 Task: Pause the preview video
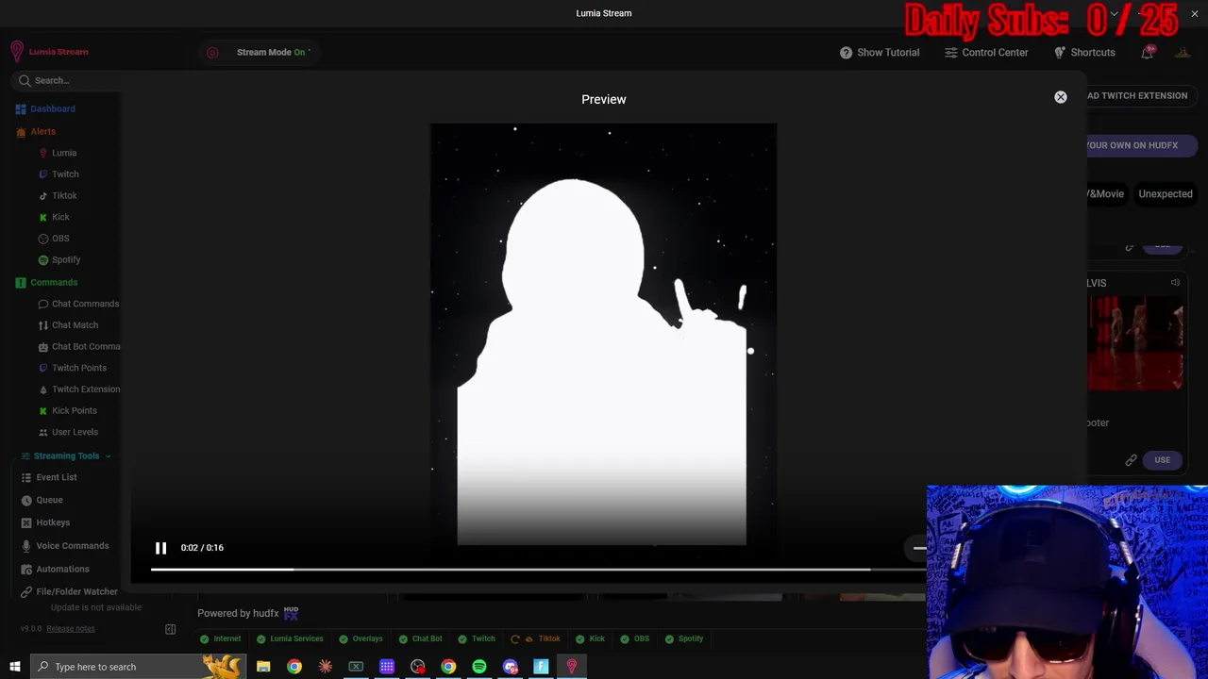[x=160, y=548]
